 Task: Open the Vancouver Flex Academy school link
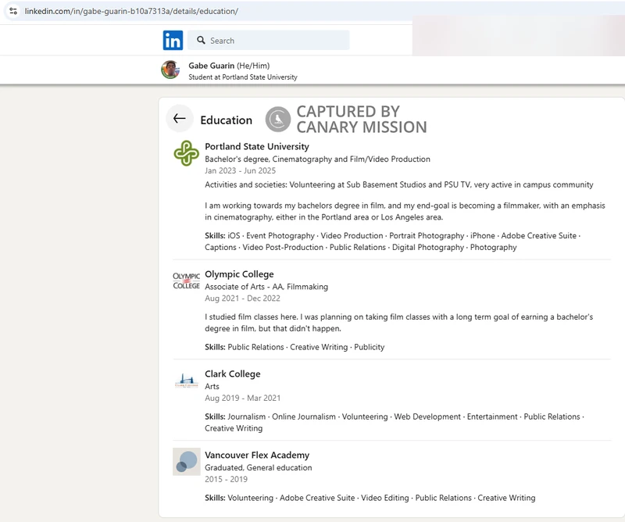point(257,455)
